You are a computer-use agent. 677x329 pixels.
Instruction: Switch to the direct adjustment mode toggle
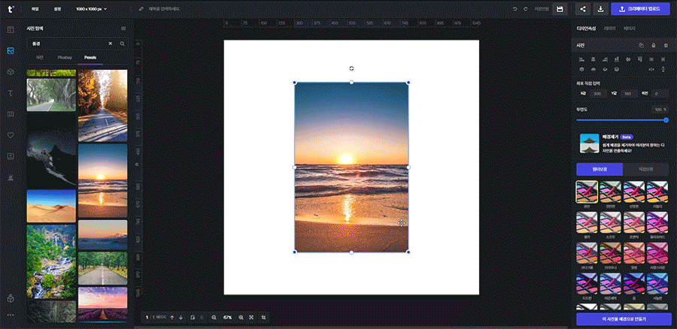[646, 168]
